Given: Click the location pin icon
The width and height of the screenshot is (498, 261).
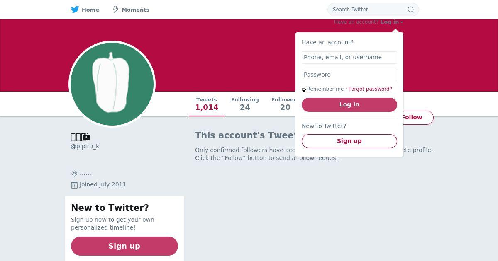Looking at the screenshot, I should coord(74,174).
